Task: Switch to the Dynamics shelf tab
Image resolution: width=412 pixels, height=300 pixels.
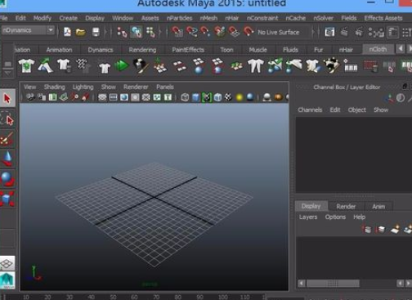Action: [x=101, y=50]
